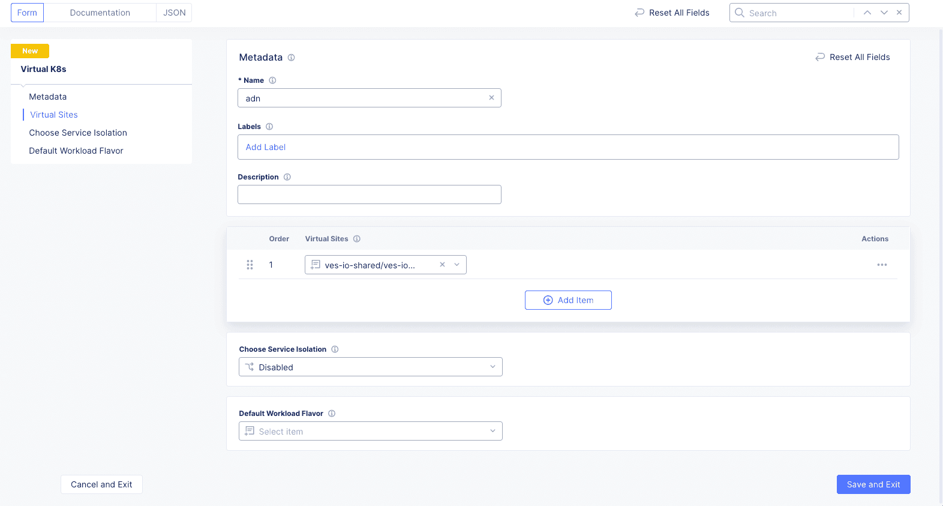
Task: Show info icon beside Default Workload Flavor
Action: tap(332, 414)
